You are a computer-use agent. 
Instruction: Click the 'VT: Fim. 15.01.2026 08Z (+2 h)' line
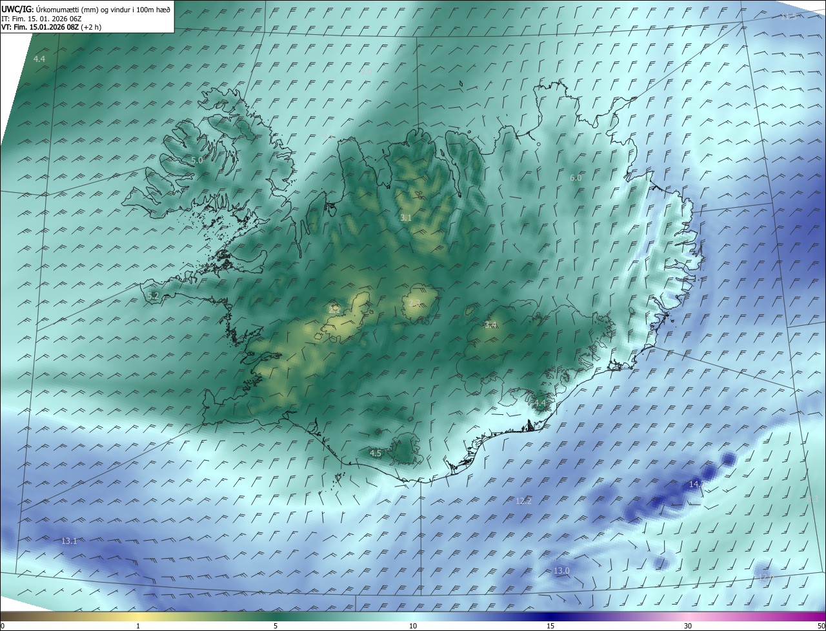(52, 27)
